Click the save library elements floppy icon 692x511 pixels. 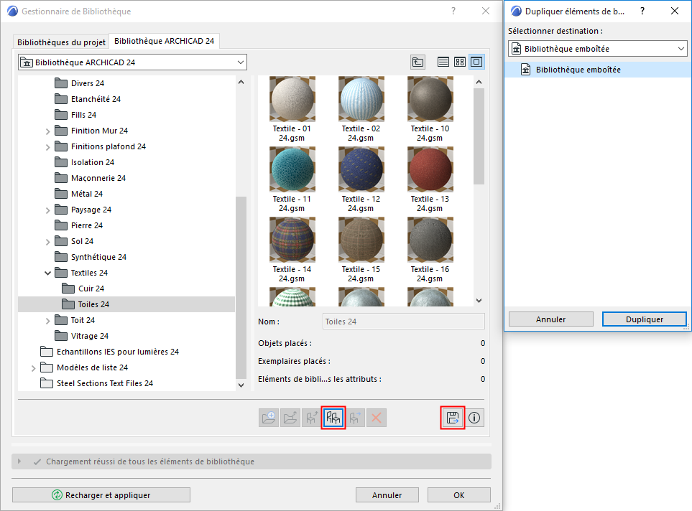452,417
